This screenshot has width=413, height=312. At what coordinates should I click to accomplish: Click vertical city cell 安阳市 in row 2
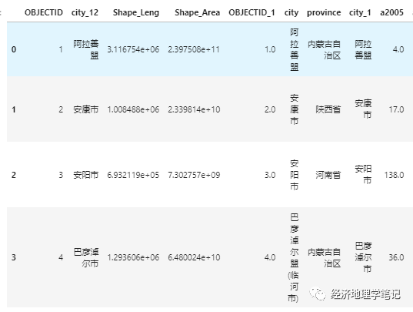coord(295,175)
